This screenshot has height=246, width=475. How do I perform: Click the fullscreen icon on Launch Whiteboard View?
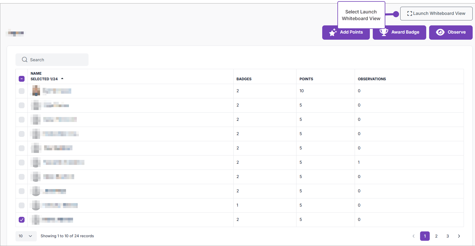point(410,13)
